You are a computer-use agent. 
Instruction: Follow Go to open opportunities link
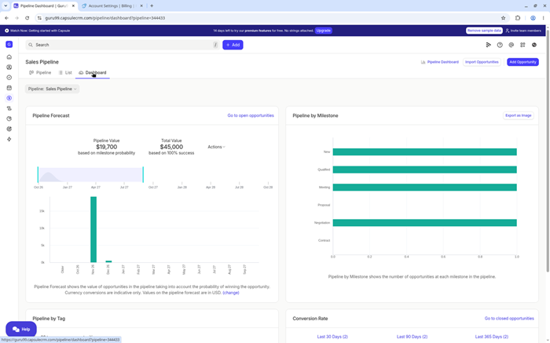pos(251,115)
